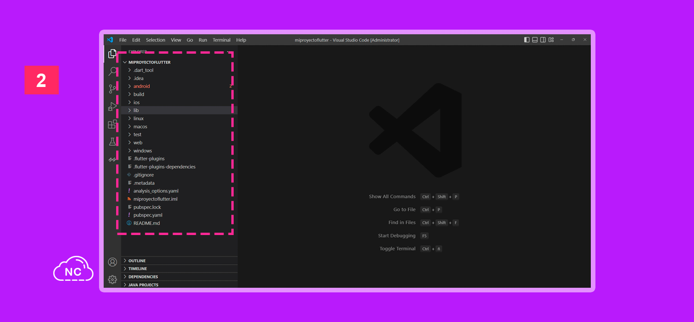Expand the android folder
Viewport: 694px width, 322px height.
(179, 86)
